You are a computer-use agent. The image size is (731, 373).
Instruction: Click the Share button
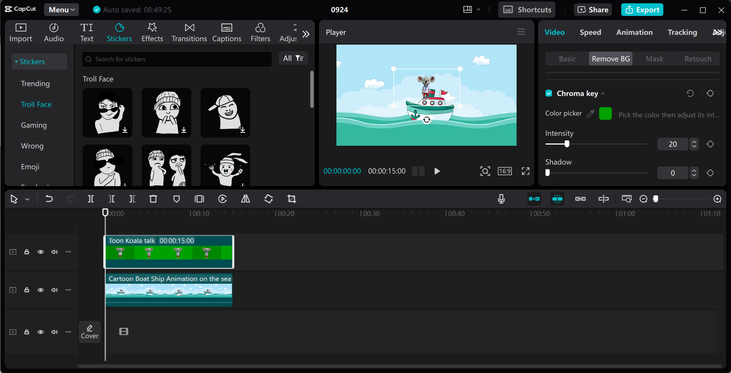tap(593, 10)
